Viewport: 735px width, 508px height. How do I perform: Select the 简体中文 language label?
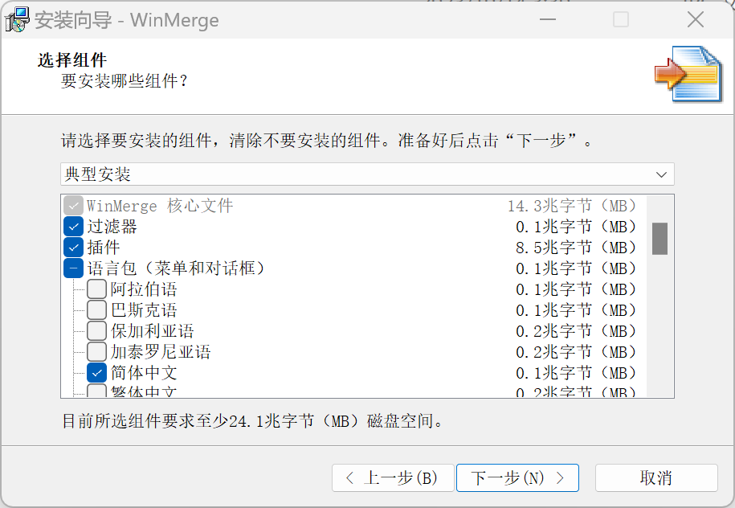144,373
